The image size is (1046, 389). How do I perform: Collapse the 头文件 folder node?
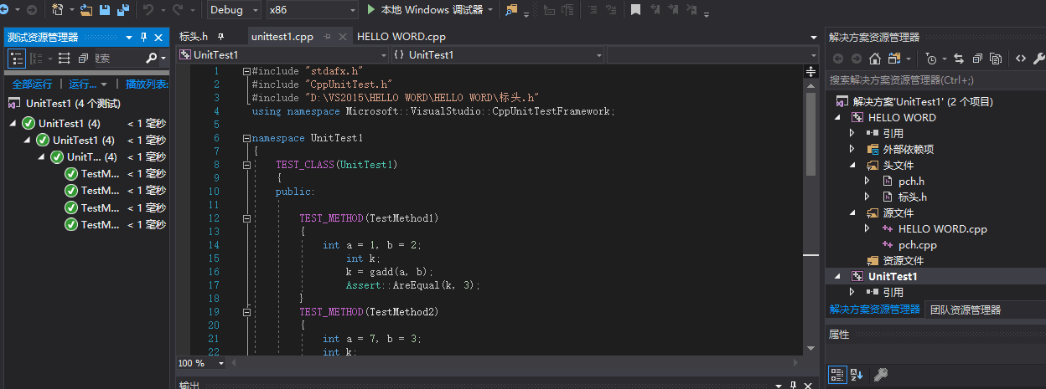click(x=853, y=166)
